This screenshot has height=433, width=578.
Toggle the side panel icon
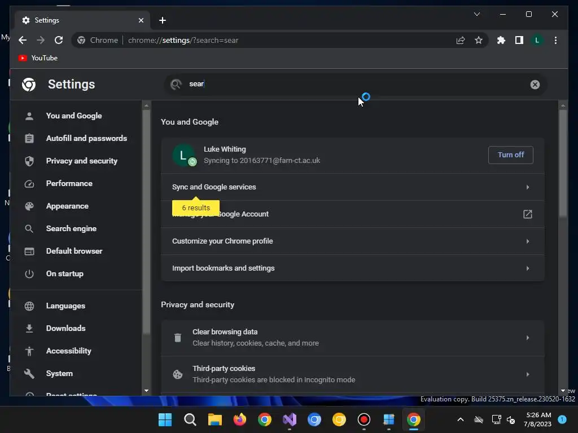[519, 40]
